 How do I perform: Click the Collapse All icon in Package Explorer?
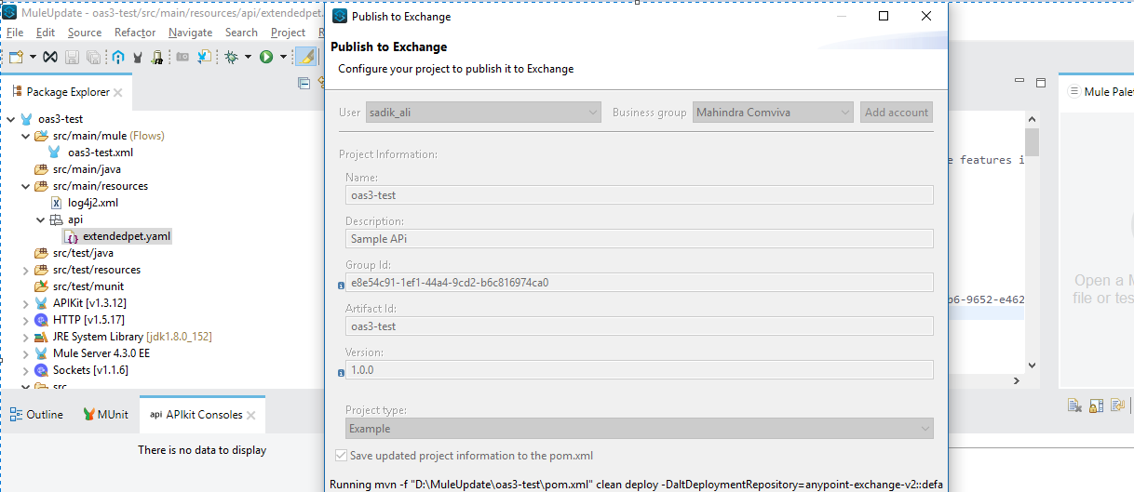tap(304, 83)
